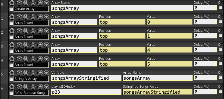This screenshot has width=224, height=99.
Task: Click the Delay(Ms) field in row 0
Action: (x=205, y=8)
